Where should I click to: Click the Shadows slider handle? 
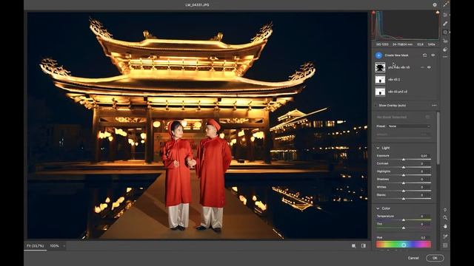click(403, 183)
